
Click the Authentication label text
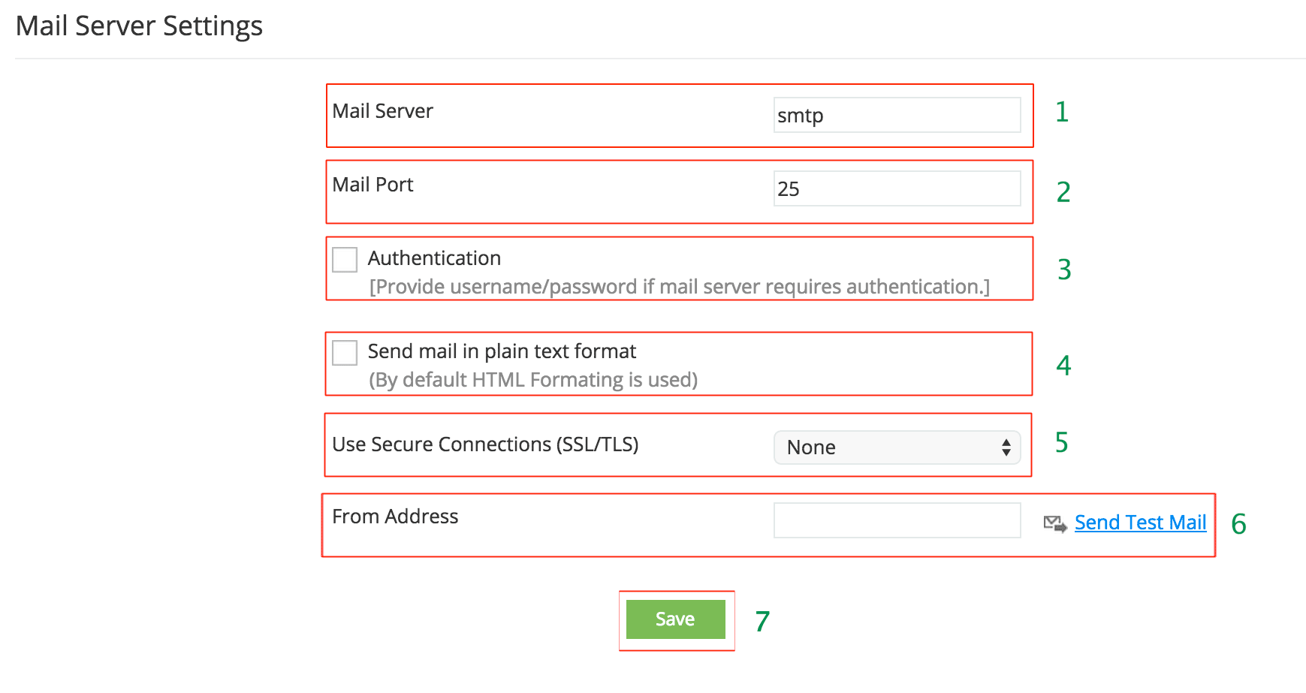[434, 258]
